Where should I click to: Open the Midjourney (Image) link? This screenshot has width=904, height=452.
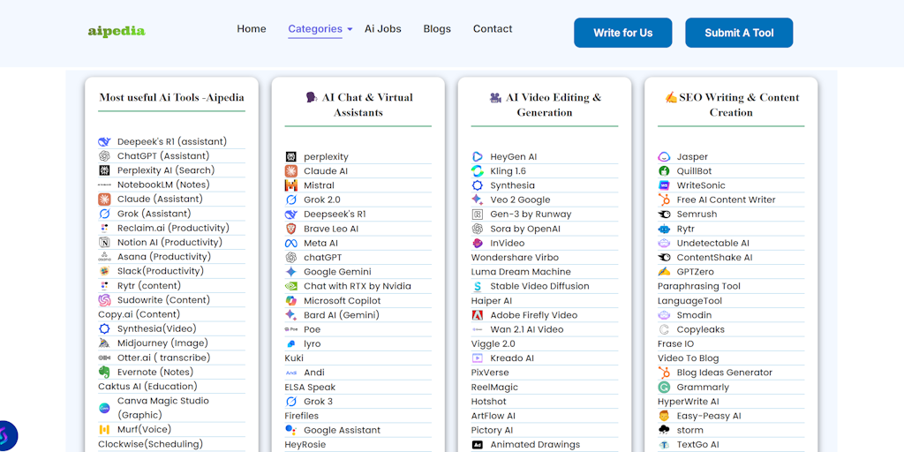pos(162,343)
